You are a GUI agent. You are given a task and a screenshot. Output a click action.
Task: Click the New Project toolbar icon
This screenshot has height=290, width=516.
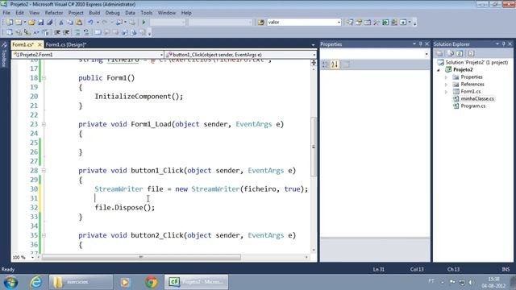tap(9, 23)
